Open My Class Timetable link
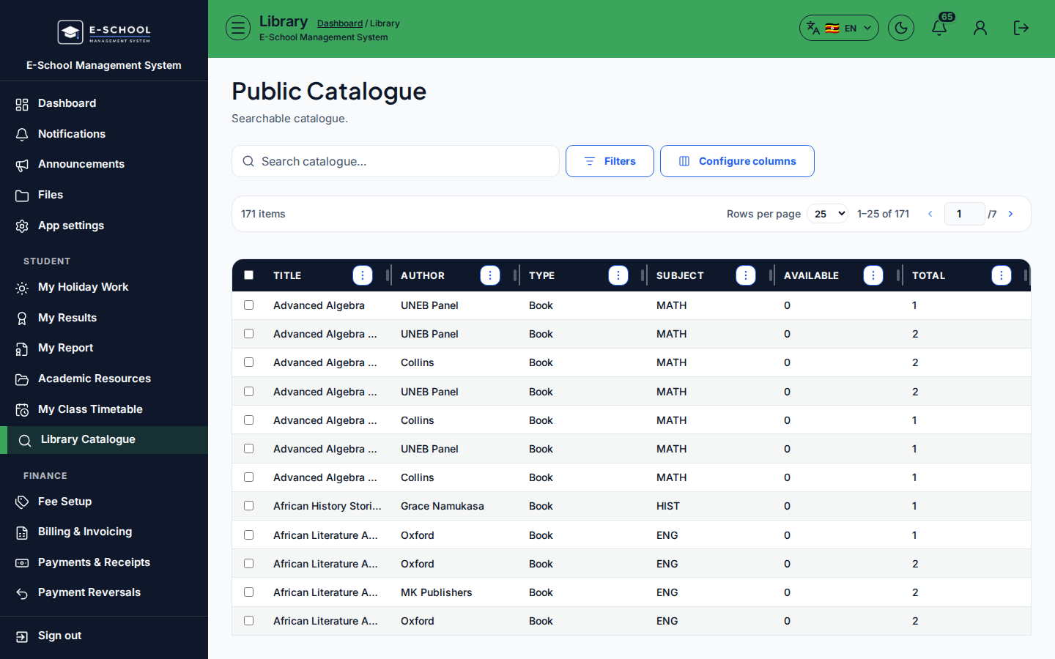The width and height of the screenshot is (1055, 659). 104,410
